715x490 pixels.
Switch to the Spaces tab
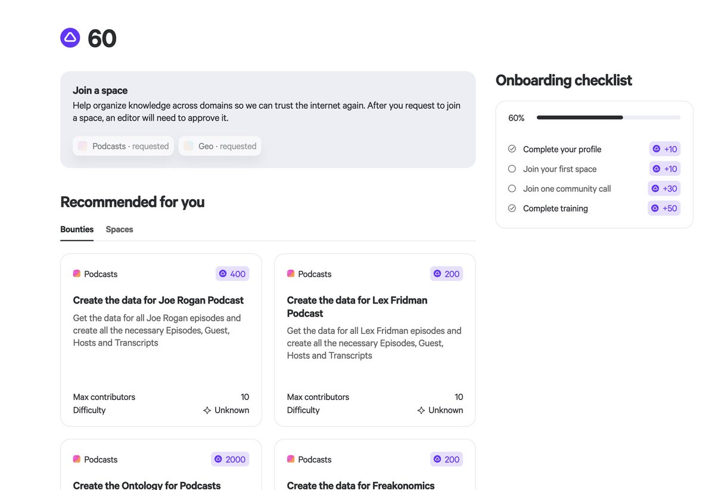click(119, 230)
